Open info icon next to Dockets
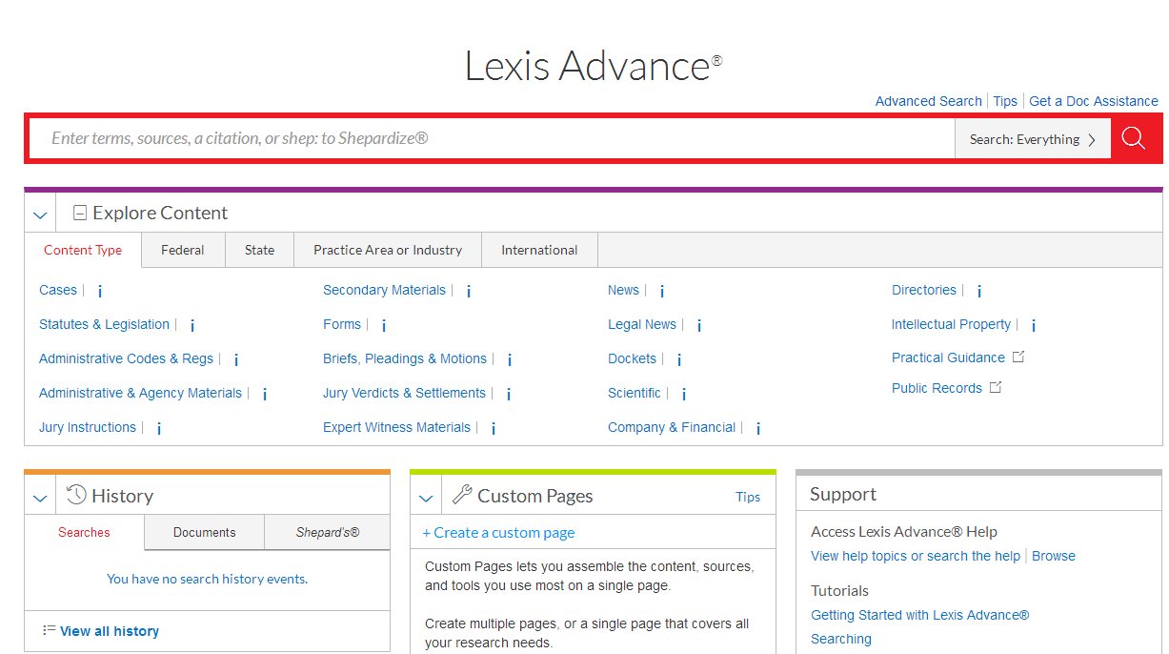This screenshot has height=654, width=1169. 679,360
